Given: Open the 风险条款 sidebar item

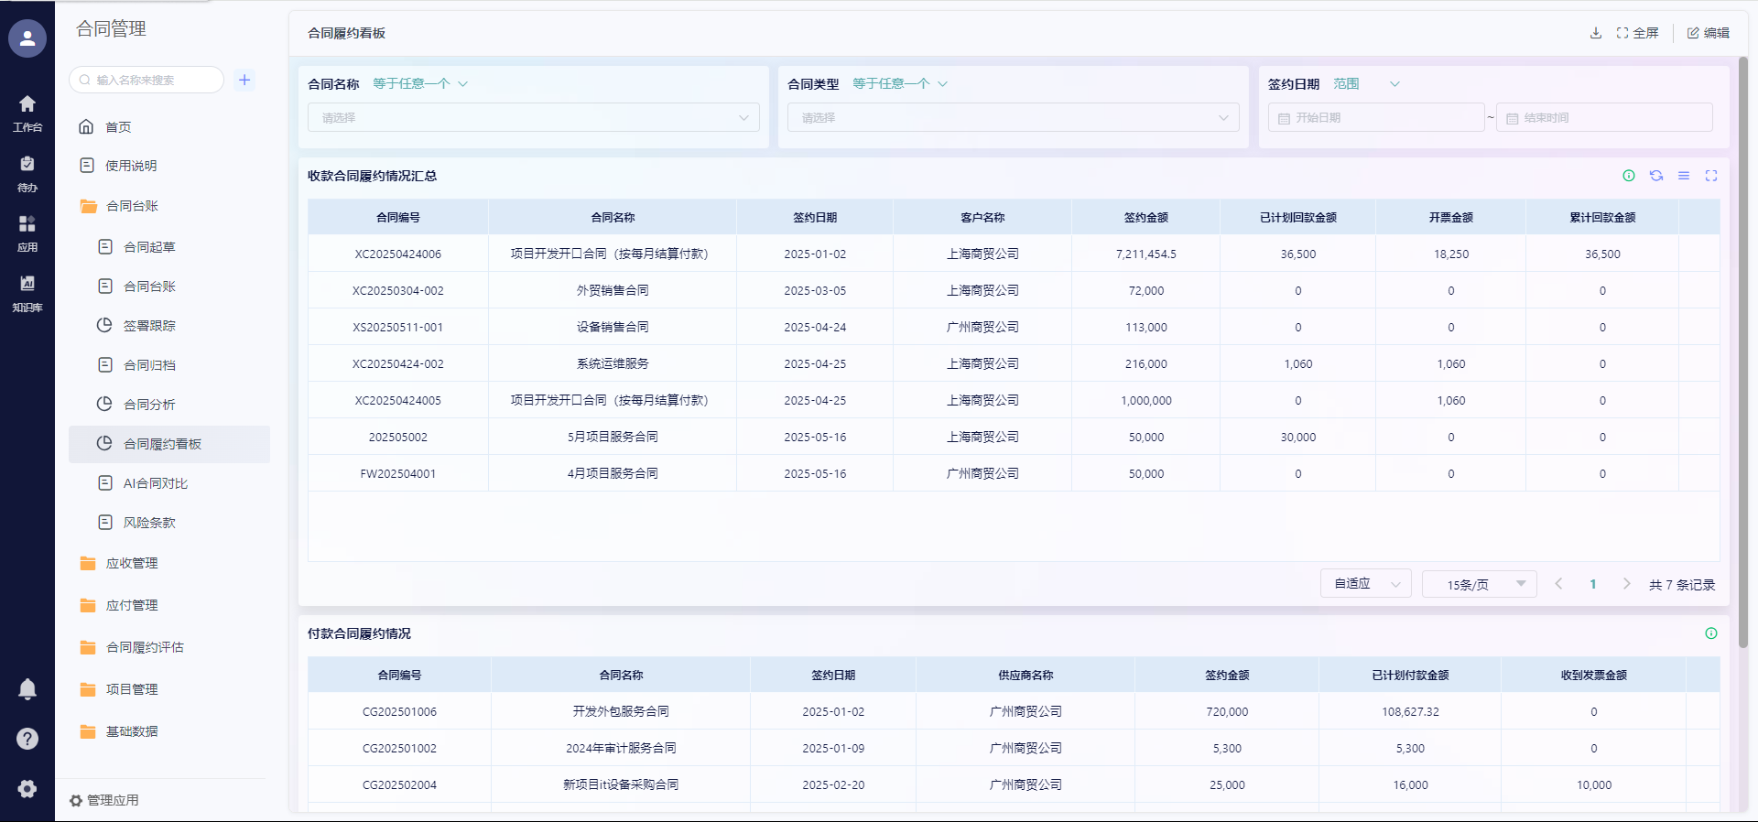Looking at the screenshot, I should click(149, 523).
